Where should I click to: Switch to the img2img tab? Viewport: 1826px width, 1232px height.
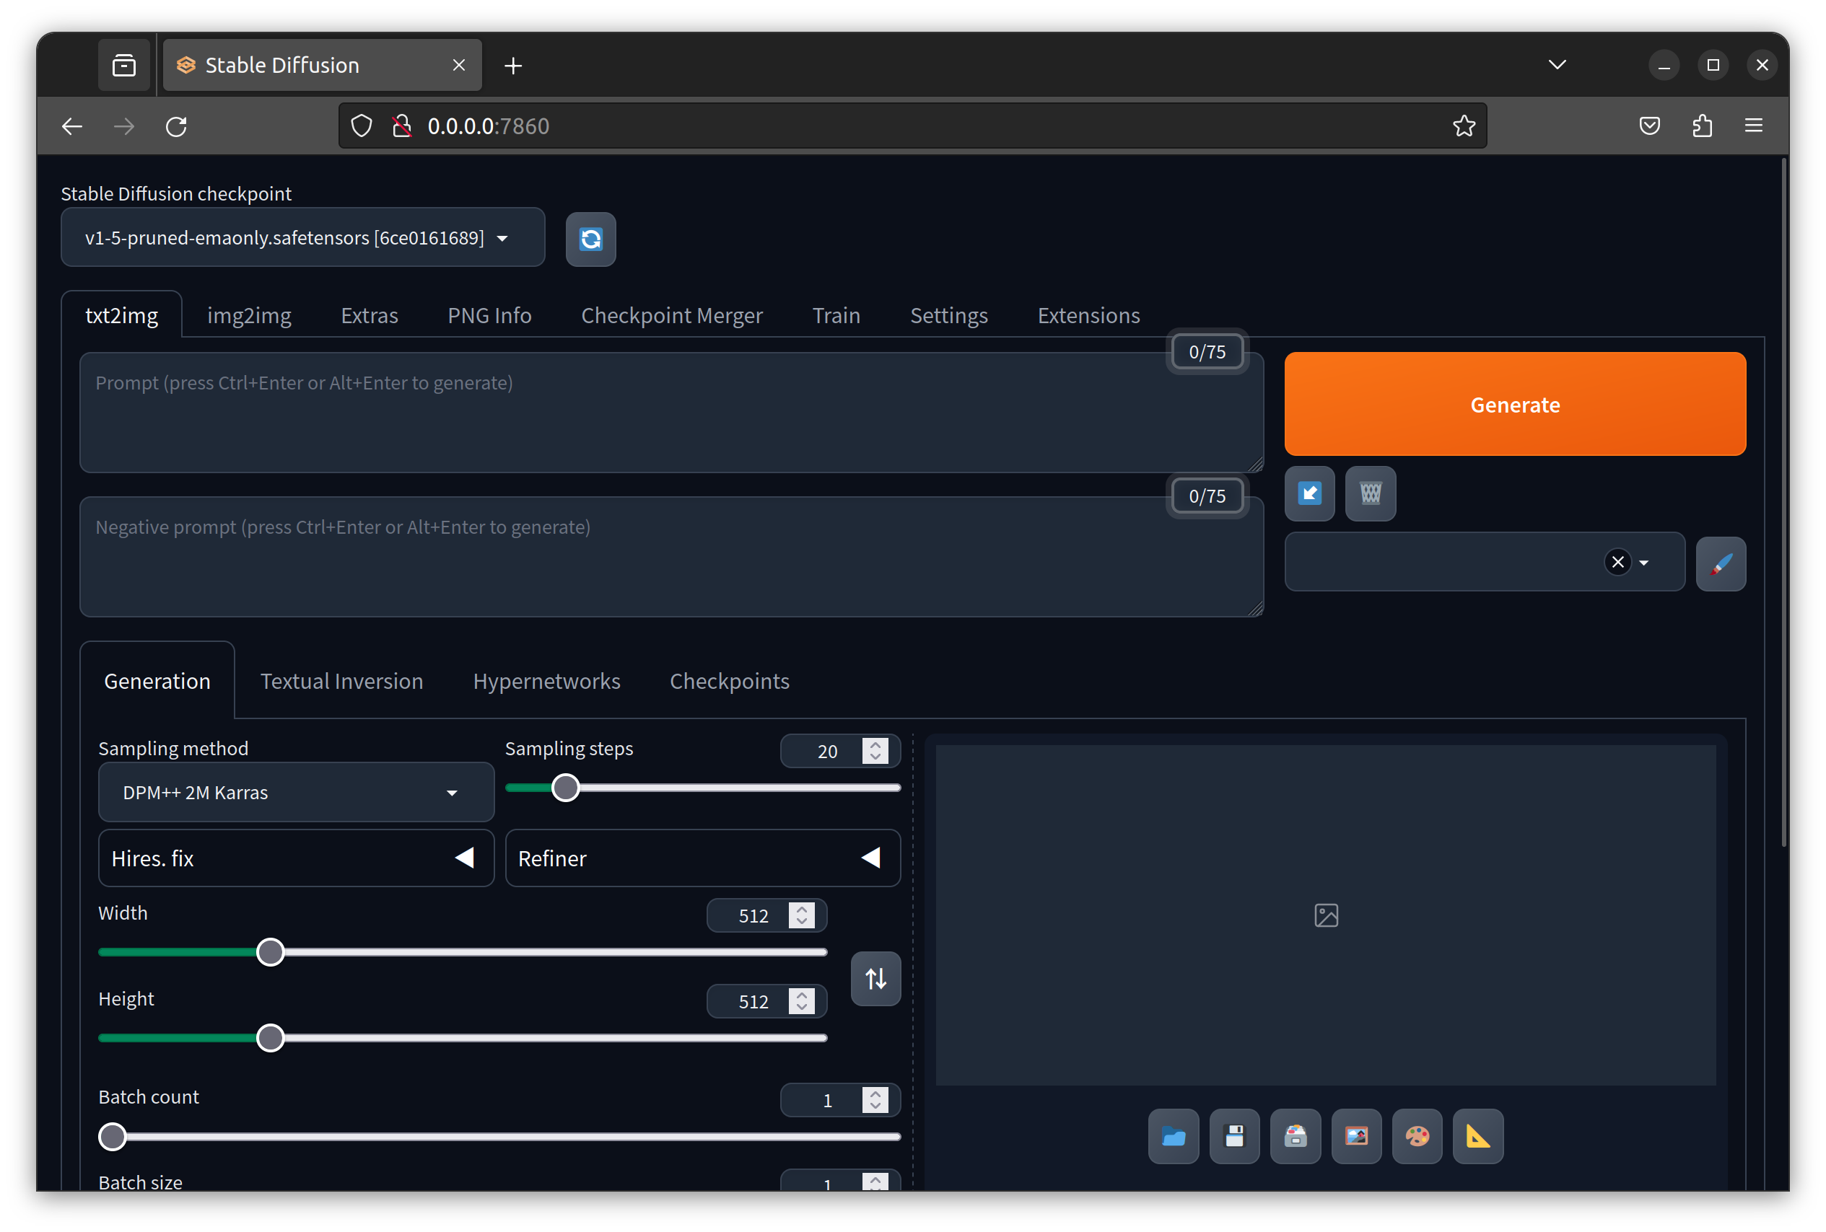tap(249, 315)
